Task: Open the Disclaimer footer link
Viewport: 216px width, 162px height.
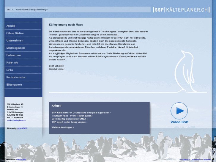Action: [206, 160]
